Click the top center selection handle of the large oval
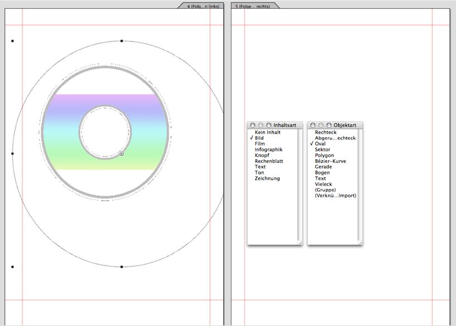456x326 pixels. point(122,41)
